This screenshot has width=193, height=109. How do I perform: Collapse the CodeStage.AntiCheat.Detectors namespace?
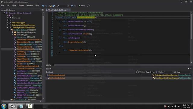tap(7, 28)
